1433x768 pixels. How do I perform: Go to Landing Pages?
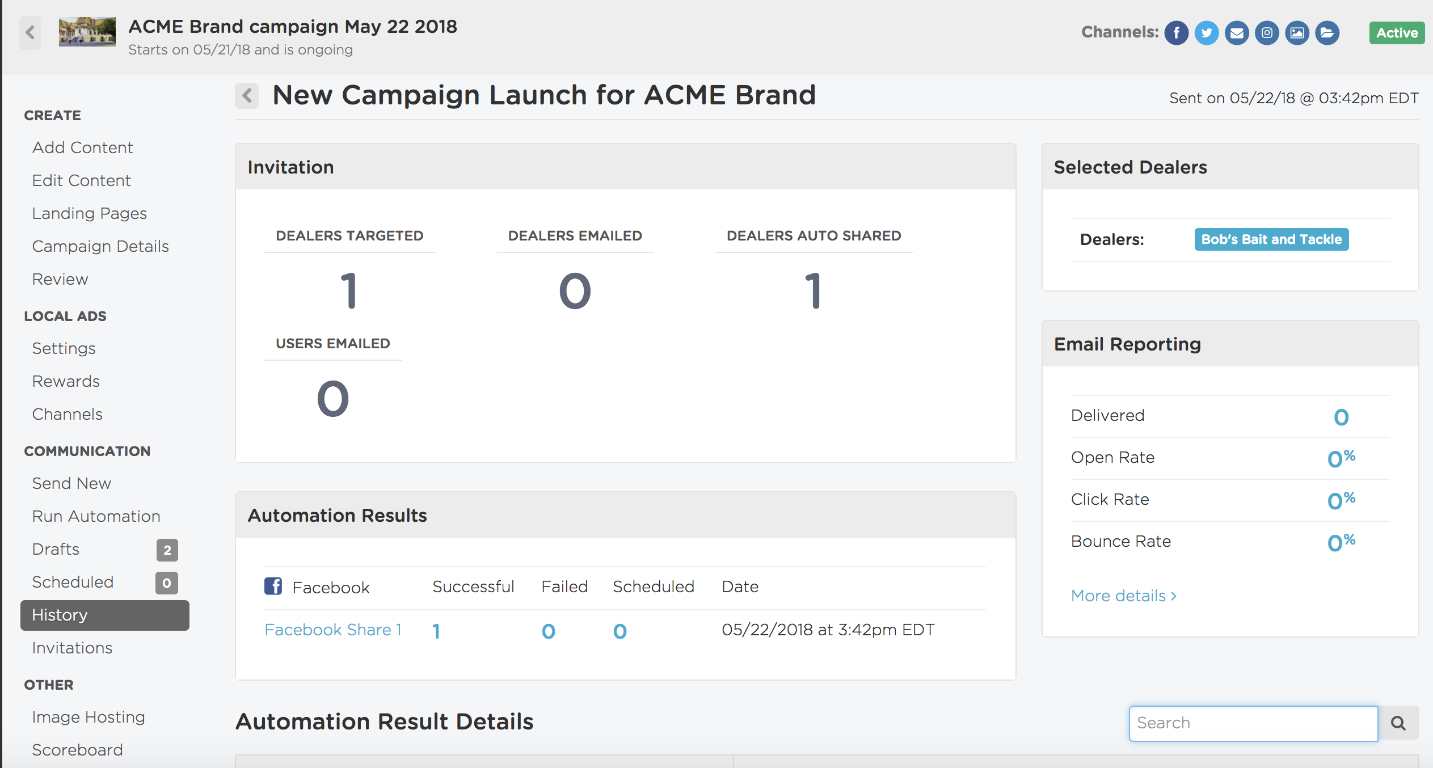click(89, 213)
